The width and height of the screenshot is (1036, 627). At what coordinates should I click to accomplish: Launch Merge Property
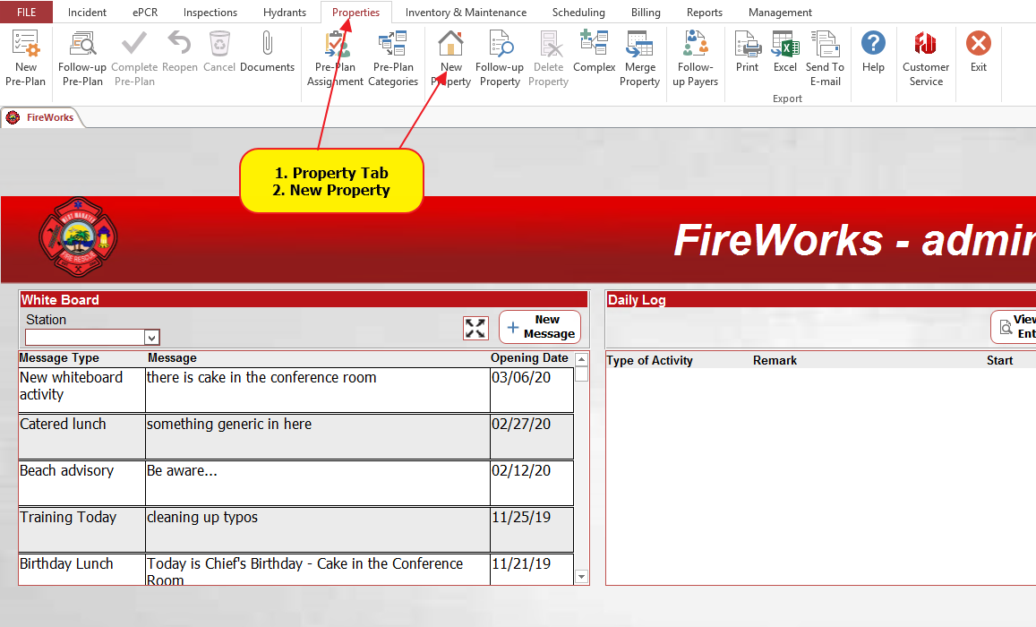tap(639, 58)
